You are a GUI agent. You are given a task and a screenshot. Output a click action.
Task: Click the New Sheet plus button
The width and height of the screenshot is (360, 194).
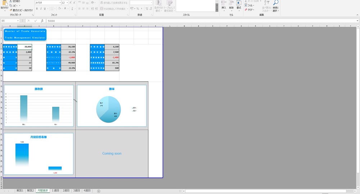99,191
